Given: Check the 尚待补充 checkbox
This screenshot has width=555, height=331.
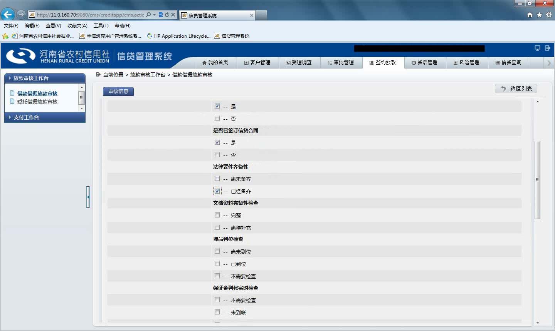Looking at the screenshot, I should [x=217, y=227].
